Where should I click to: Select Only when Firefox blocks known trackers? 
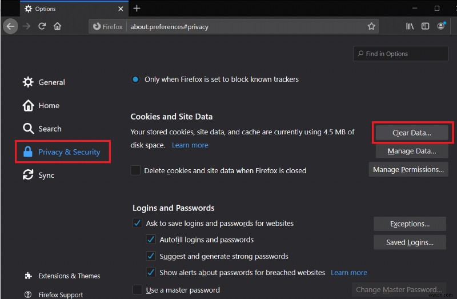(x=135, y=79)
